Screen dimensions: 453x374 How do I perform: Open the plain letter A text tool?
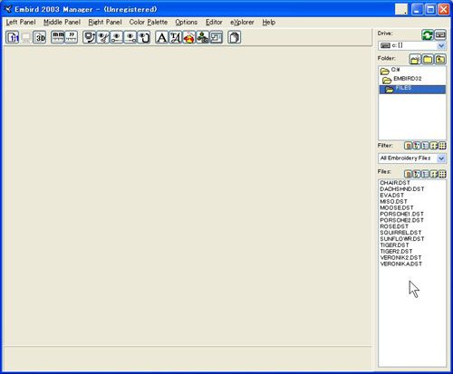(x=162, y=37)
